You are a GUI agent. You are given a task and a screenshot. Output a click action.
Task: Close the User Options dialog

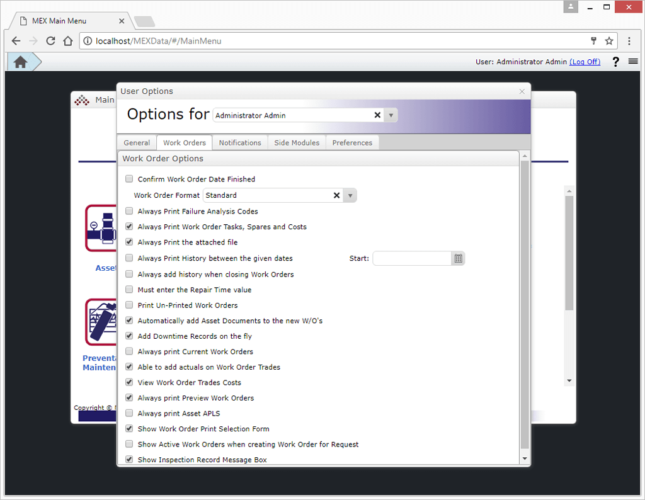click(522, 91)
